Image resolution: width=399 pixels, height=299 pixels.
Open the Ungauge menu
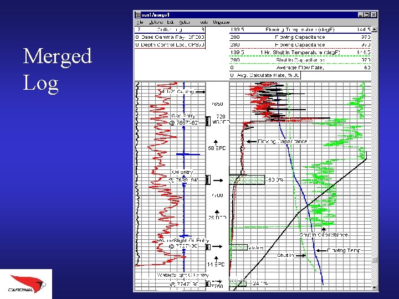pos(221,22)
